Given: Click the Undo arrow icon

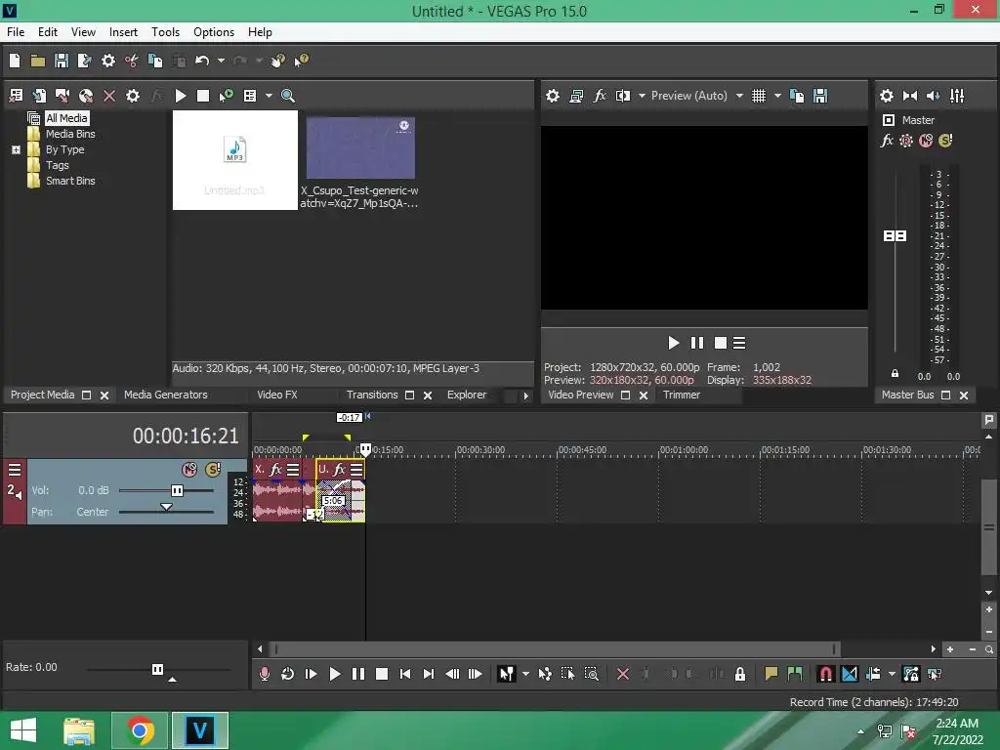Looking at the screenshot, I should 202,61.
